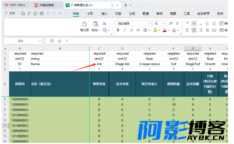Decrease indent of cell

point(207,24)
